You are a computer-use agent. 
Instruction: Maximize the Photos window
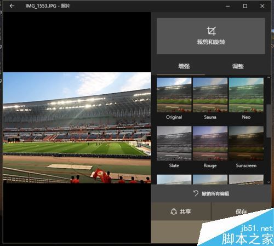[245, 6]
